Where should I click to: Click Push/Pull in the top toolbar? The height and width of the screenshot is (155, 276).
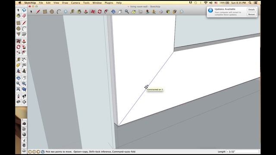[86, 12]
